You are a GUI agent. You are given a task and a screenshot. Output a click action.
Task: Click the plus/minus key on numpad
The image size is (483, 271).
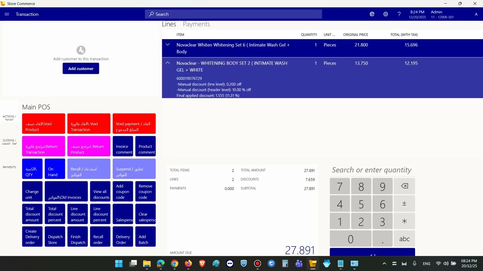coord(404,204)
